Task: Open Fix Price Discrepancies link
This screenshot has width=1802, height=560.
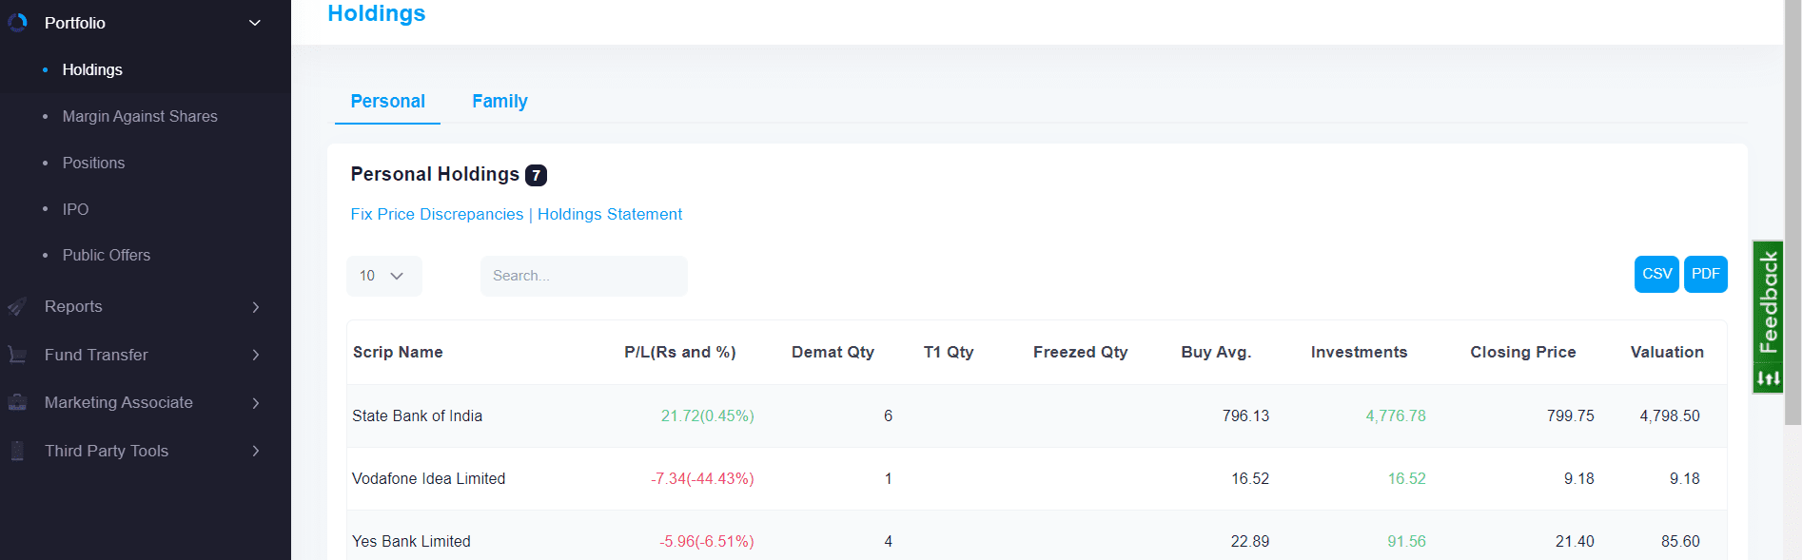Action: point(437,214)
